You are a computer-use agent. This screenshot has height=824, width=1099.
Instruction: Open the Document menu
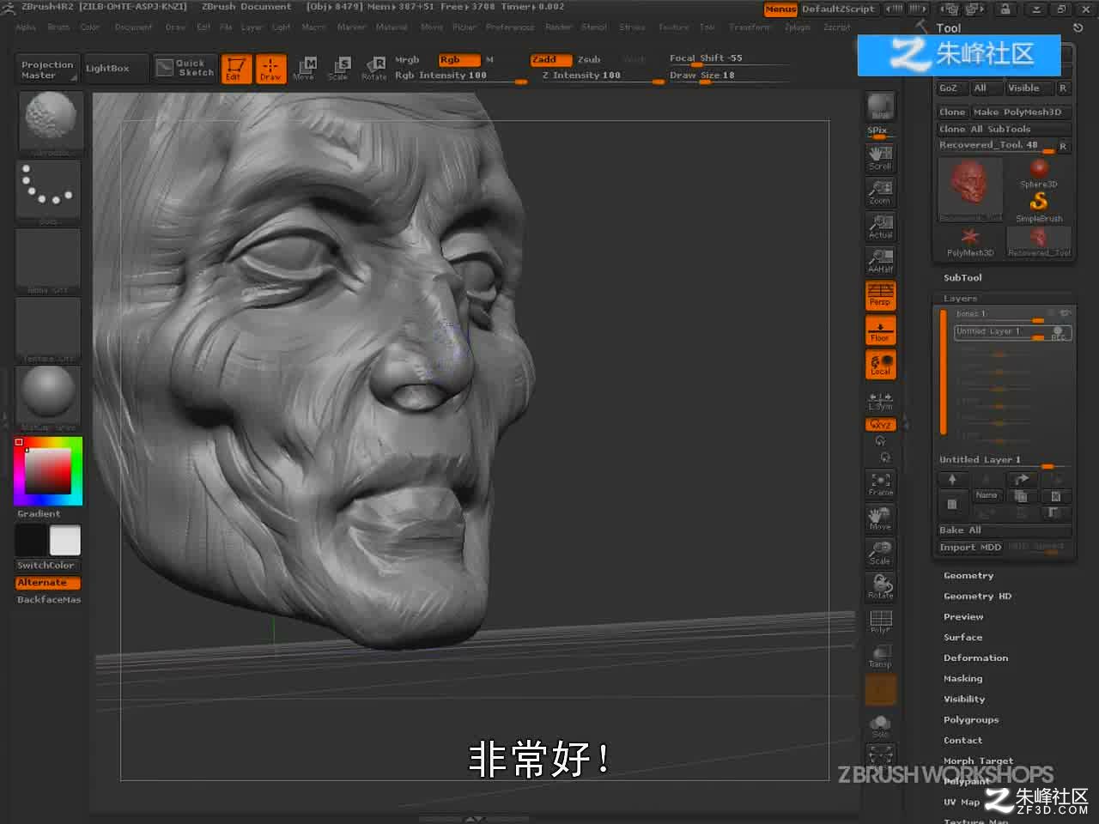tap(133, 27)
